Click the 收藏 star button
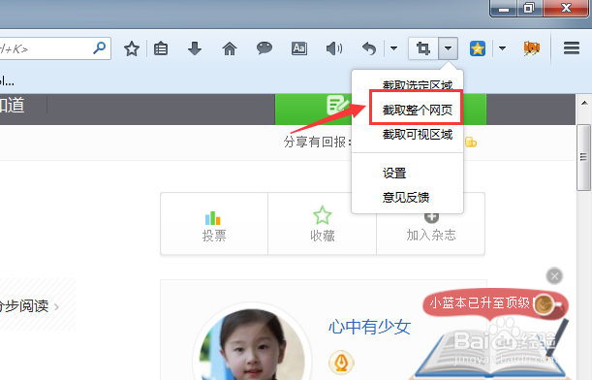The width and height of the screenshot is (592, 380). coord(322,224)
